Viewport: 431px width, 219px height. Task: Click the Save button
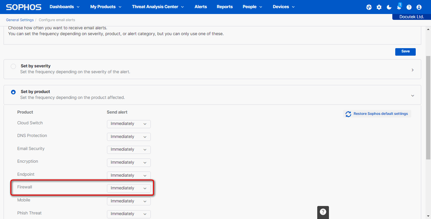(x=405, y=51)
